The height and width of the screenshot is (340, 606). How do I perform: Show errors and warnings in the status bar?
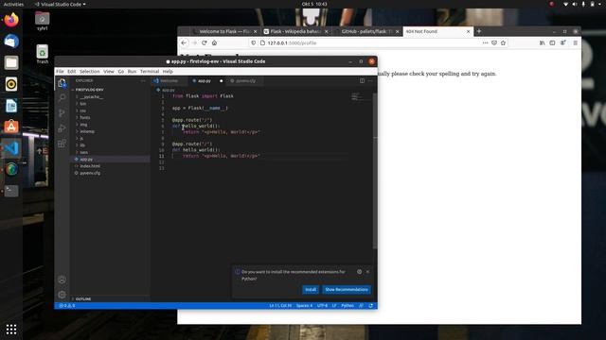coord(67,306)
